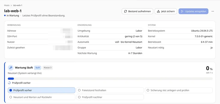Click the Adresse row label
The height and width of the screenshot is (104, 220).
coord(12,31)
